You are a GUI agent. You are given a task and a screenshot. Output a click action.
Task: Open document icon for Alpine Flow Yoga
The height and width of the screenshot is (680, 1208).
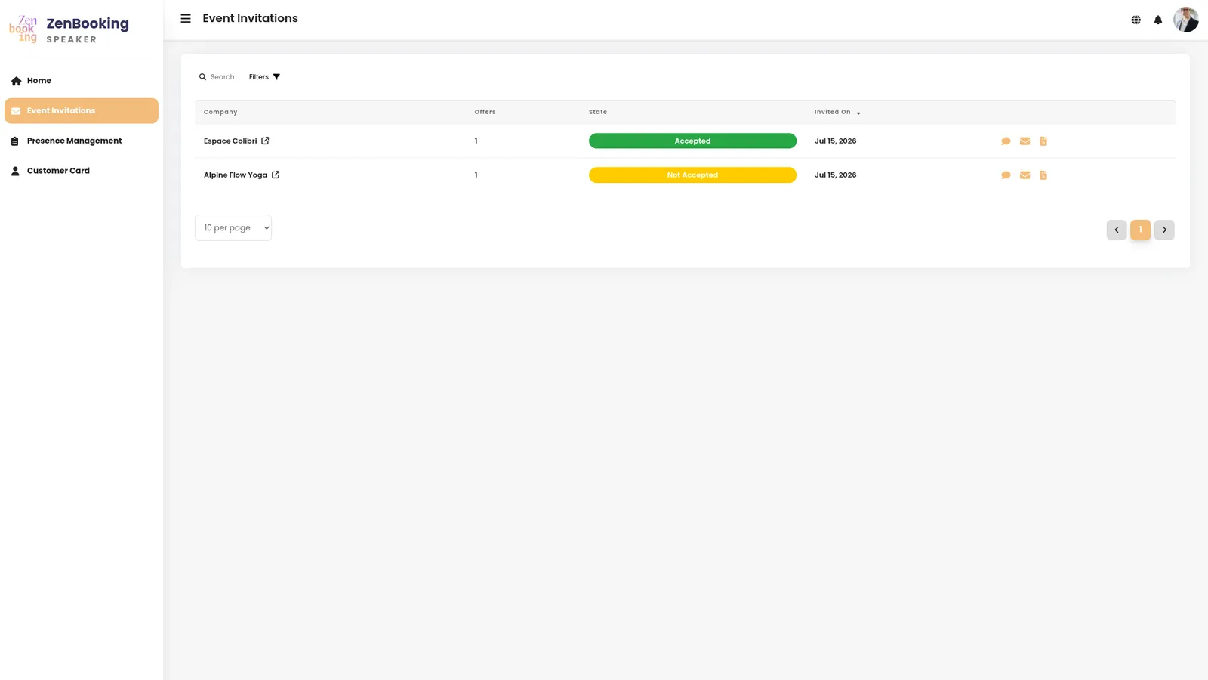tap(1043, 175)
